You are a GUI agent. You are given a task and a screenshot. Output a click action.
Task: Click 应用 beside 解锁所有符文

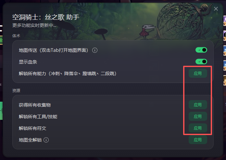coord(198,128)
